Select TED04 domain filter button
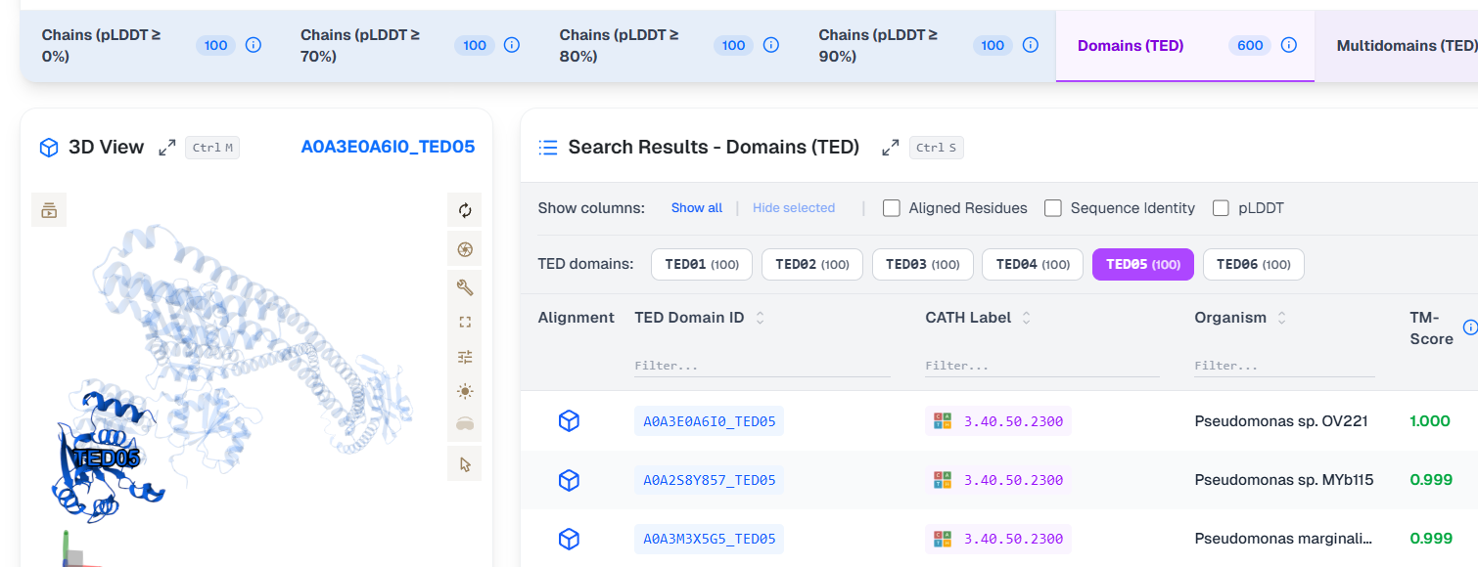The image size is (1478, 567). pos(1033,265)
